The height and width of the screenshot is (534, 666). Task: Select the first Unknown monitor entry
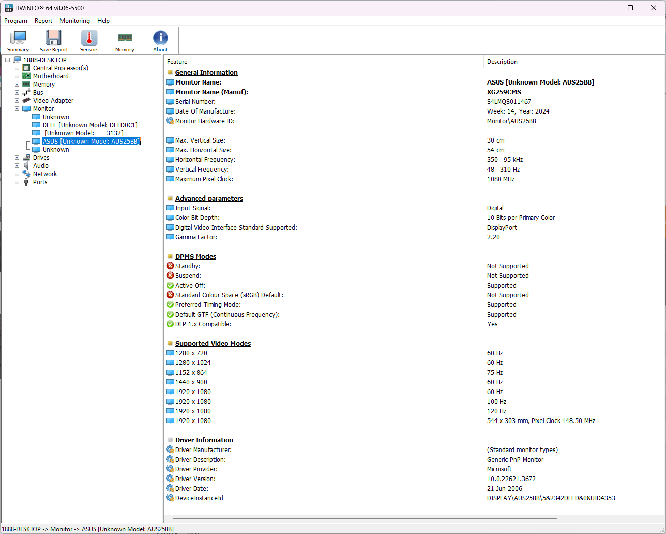click(x=55, y=117)
